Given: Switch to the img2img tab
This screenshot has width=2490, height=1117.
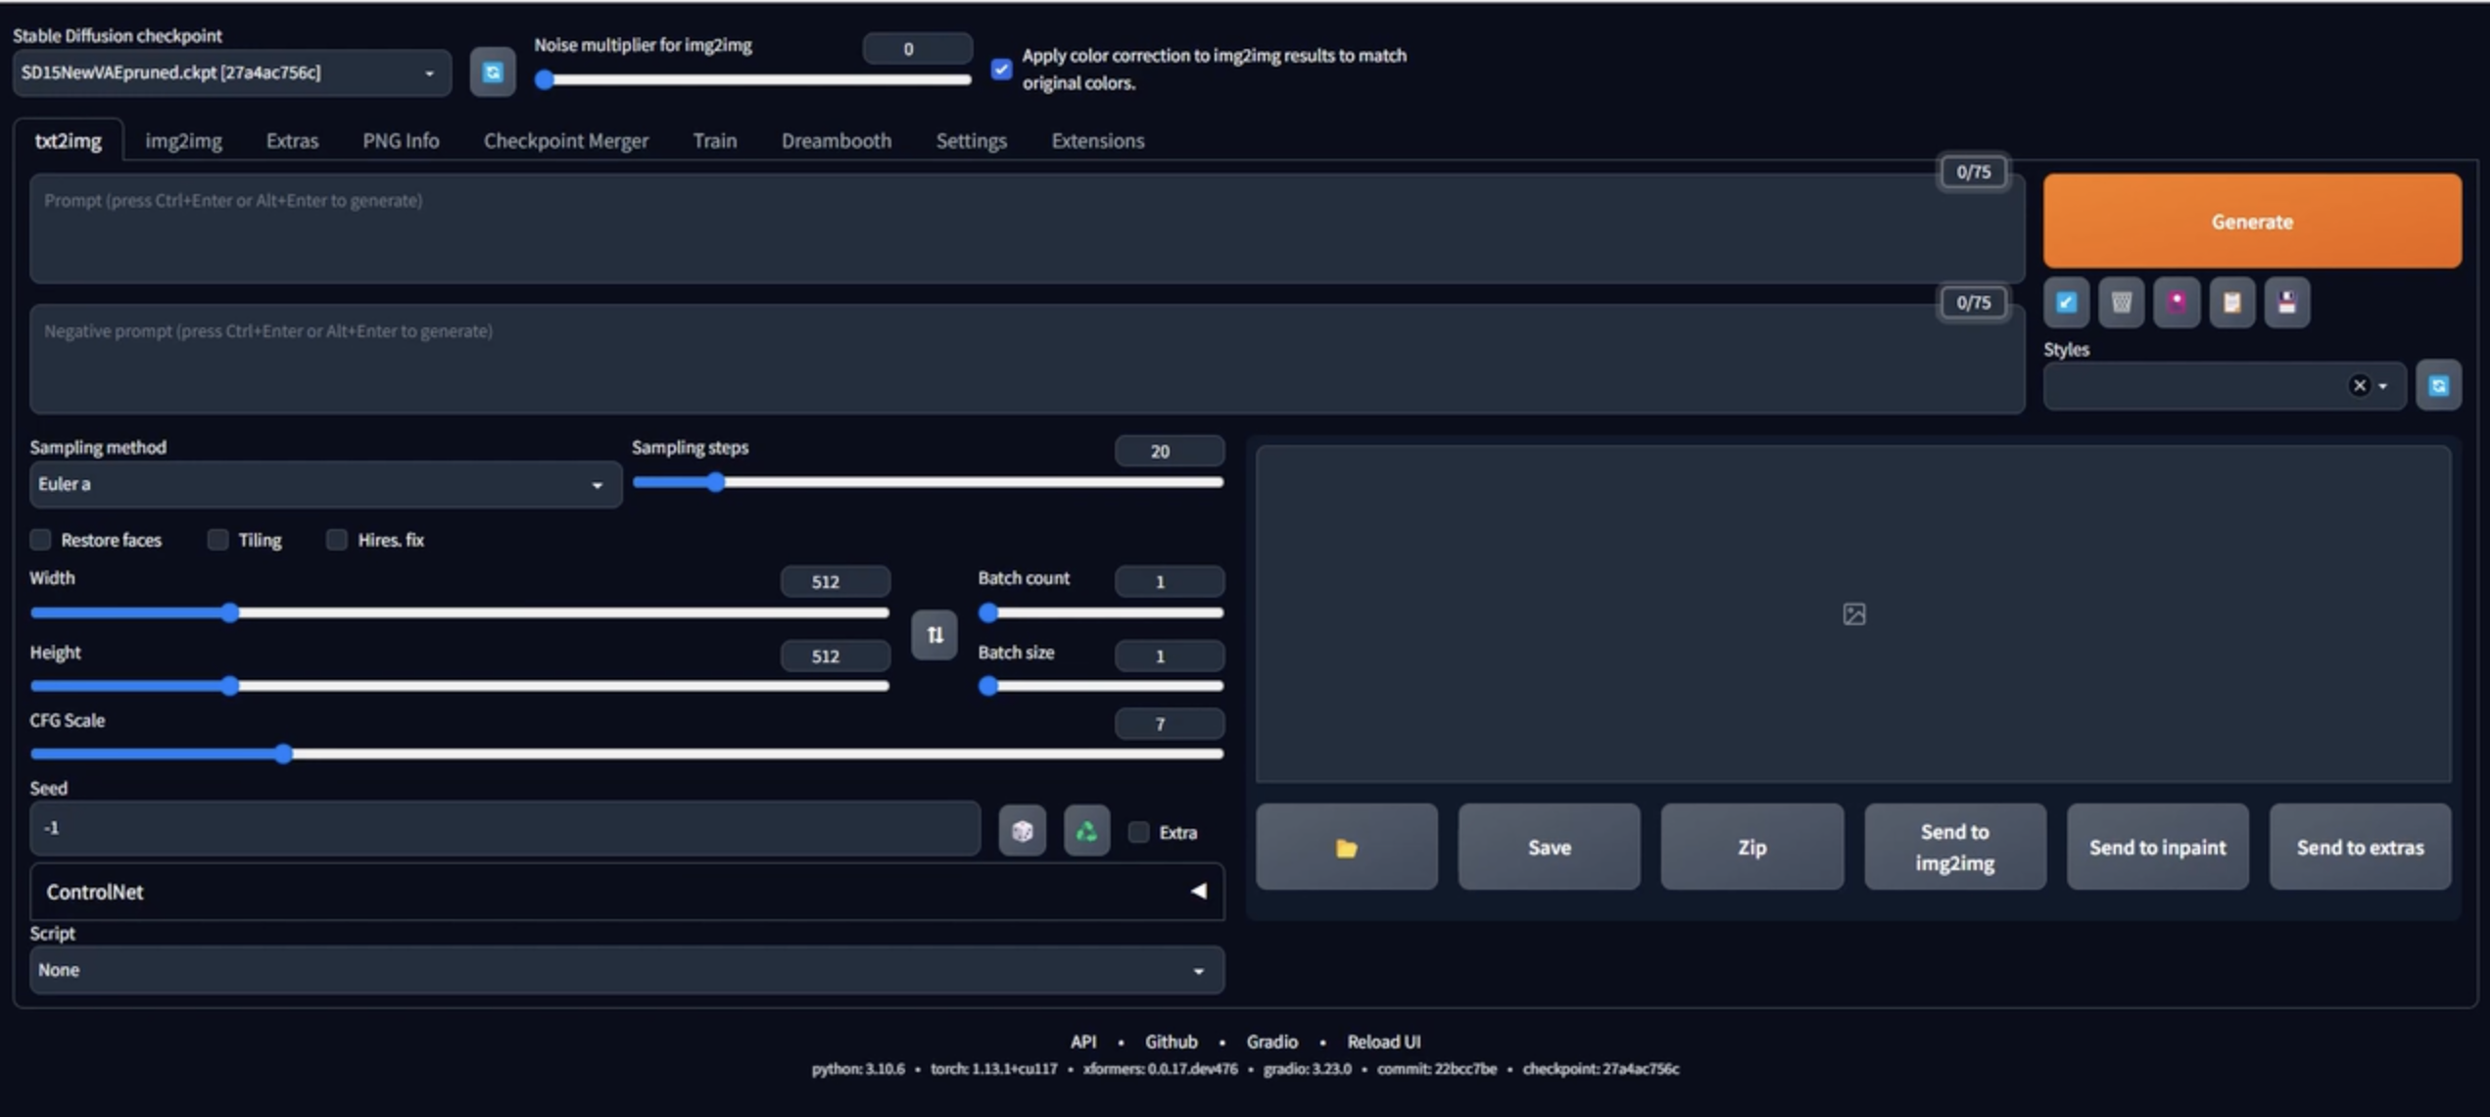Looking at the screenshot, I should tap(183, 141).
